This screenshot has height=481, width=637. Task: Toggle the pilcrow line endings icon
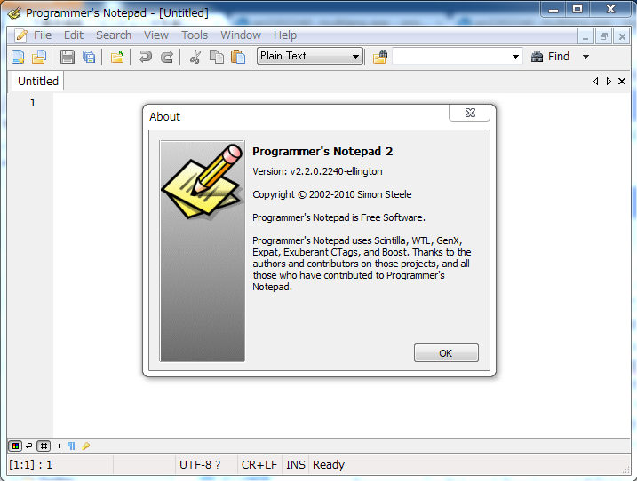coord(71,446)
